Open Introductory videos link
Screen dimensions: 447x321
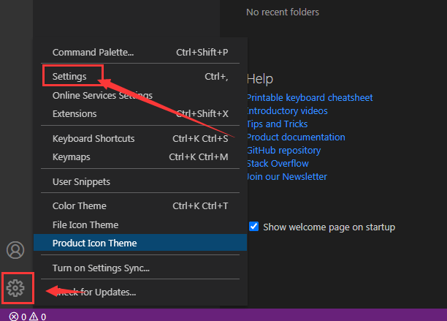coord(287,110)
